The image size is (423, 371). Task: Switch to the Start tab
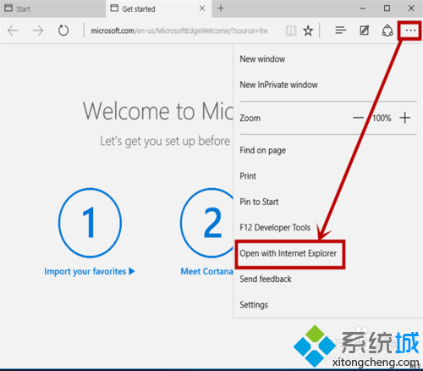point(52,8)
